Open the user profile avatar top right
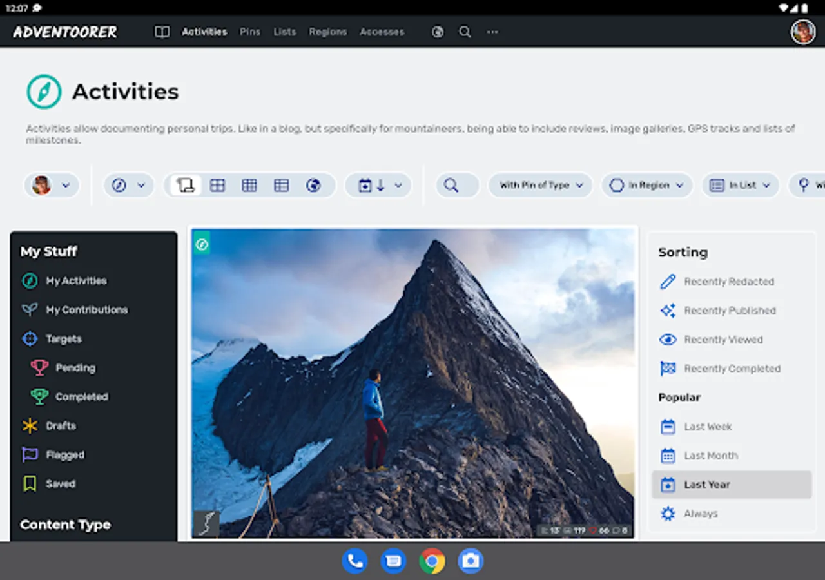Screen dimensions: 825x580 coord(802,32)
